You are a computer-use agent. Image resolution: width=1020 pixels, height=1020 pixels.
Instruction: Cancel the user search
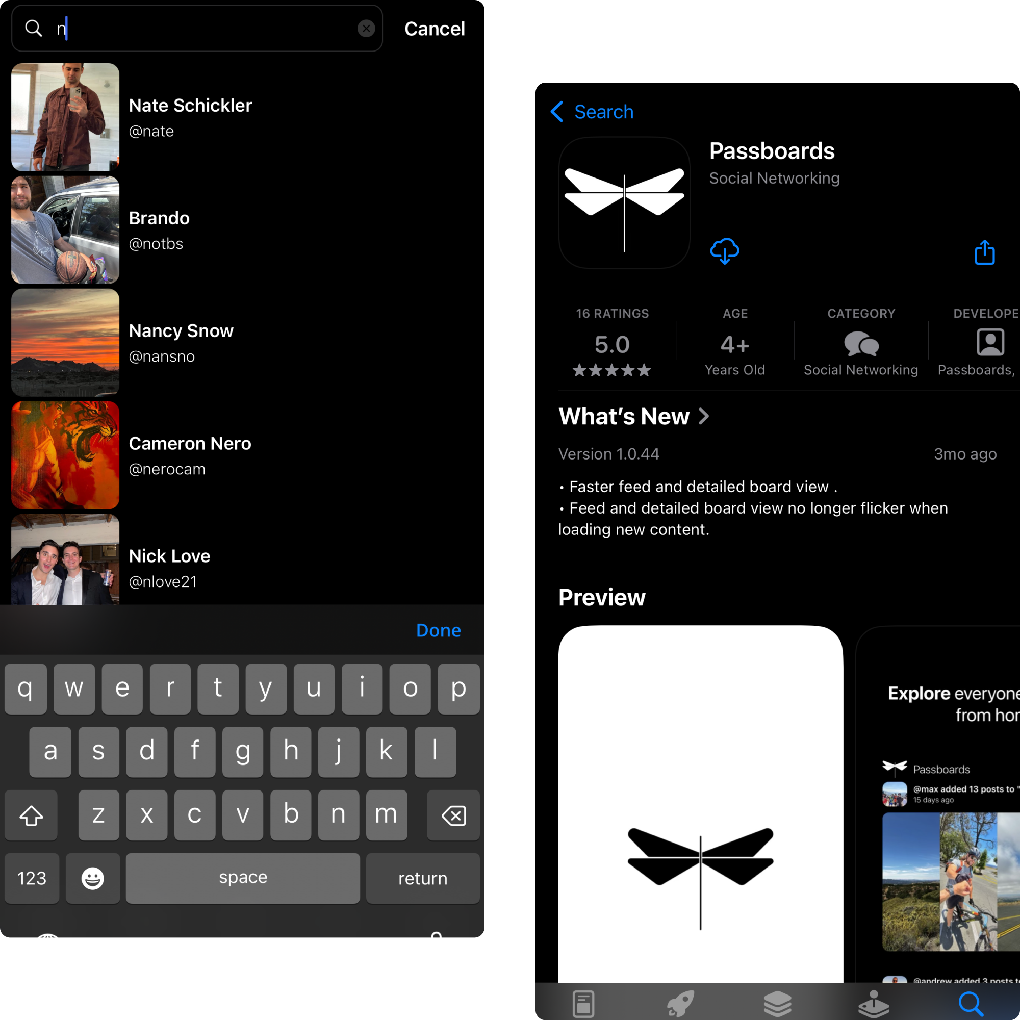tap(435, 29)
